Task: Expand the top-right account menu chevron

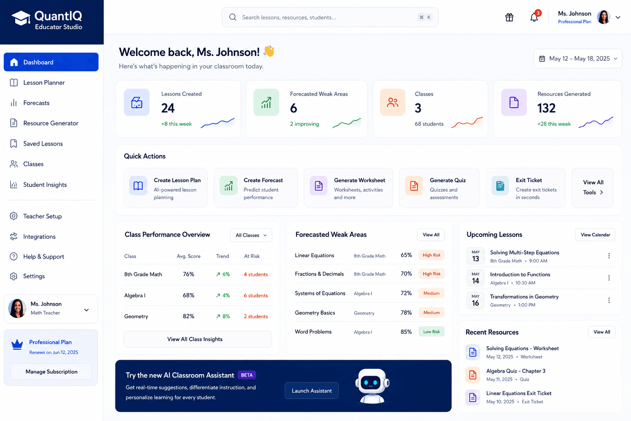Action: pos(618,17)
